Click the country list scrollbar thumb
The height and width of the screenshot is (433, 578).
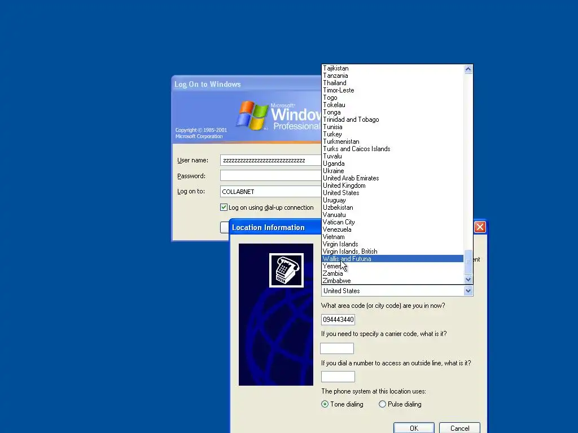tap(468, 262)
